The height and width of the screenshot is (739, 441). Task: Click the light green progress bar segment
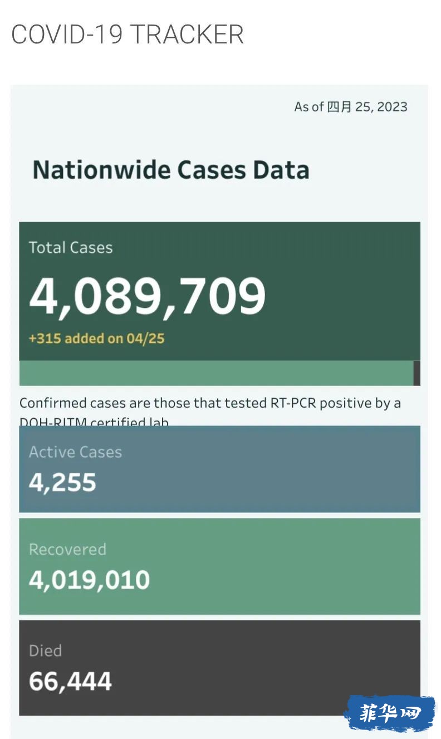click(216, 373)
